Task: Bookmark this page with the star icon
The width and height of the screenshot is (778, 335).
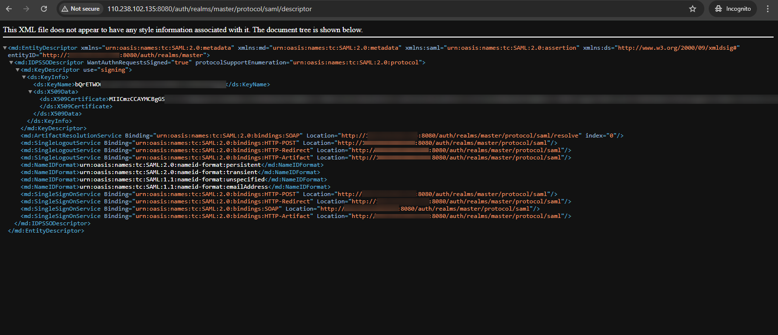Action: click(x=692, y=9)
